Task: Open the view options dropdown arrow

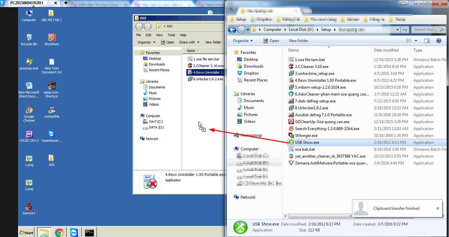Action: (416, 41)
